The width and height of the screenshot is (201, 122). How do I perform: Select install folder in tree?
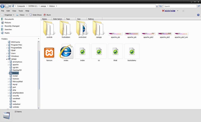(14, 76)
